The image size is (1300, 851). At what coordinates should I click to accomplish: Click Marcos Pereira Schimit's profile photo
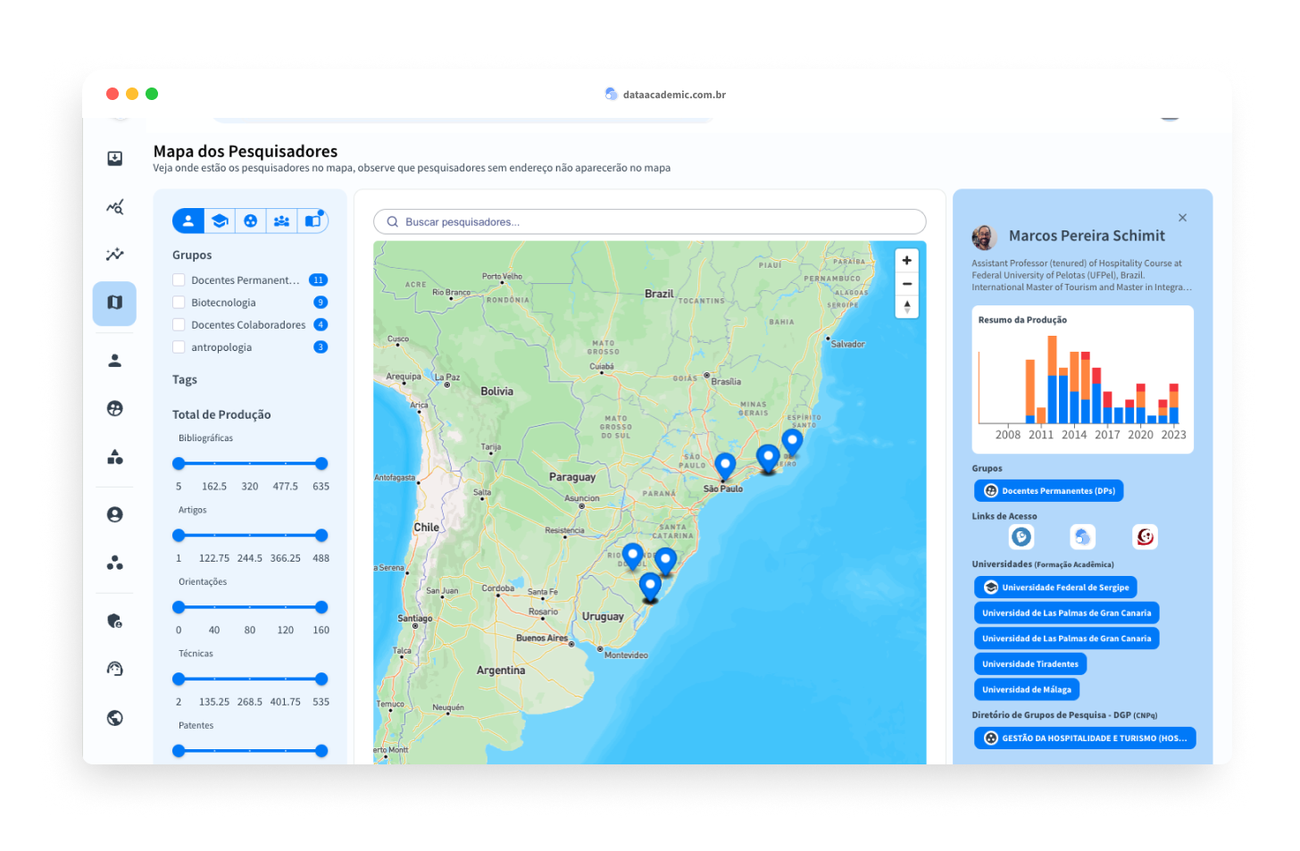click(x=984, y=237)
